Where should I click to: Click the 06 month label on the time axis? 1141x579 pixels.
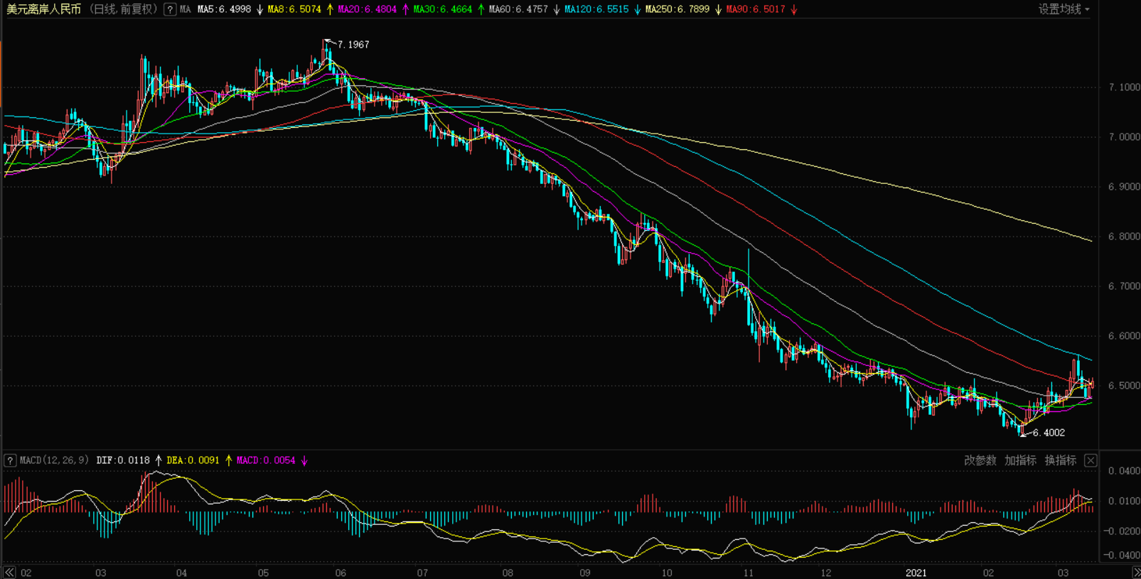pyautogui.click(x=341, y=573)
